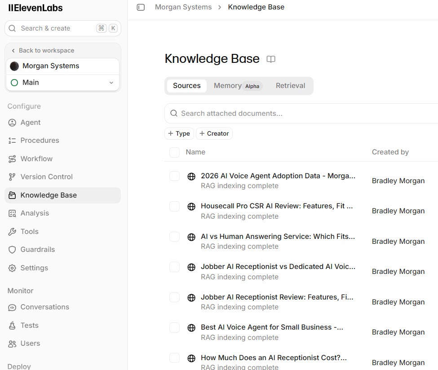This screenshot has height=370, width=438.
Task: Switch to the Retrieval tab
Action: (x=290, y=86)
